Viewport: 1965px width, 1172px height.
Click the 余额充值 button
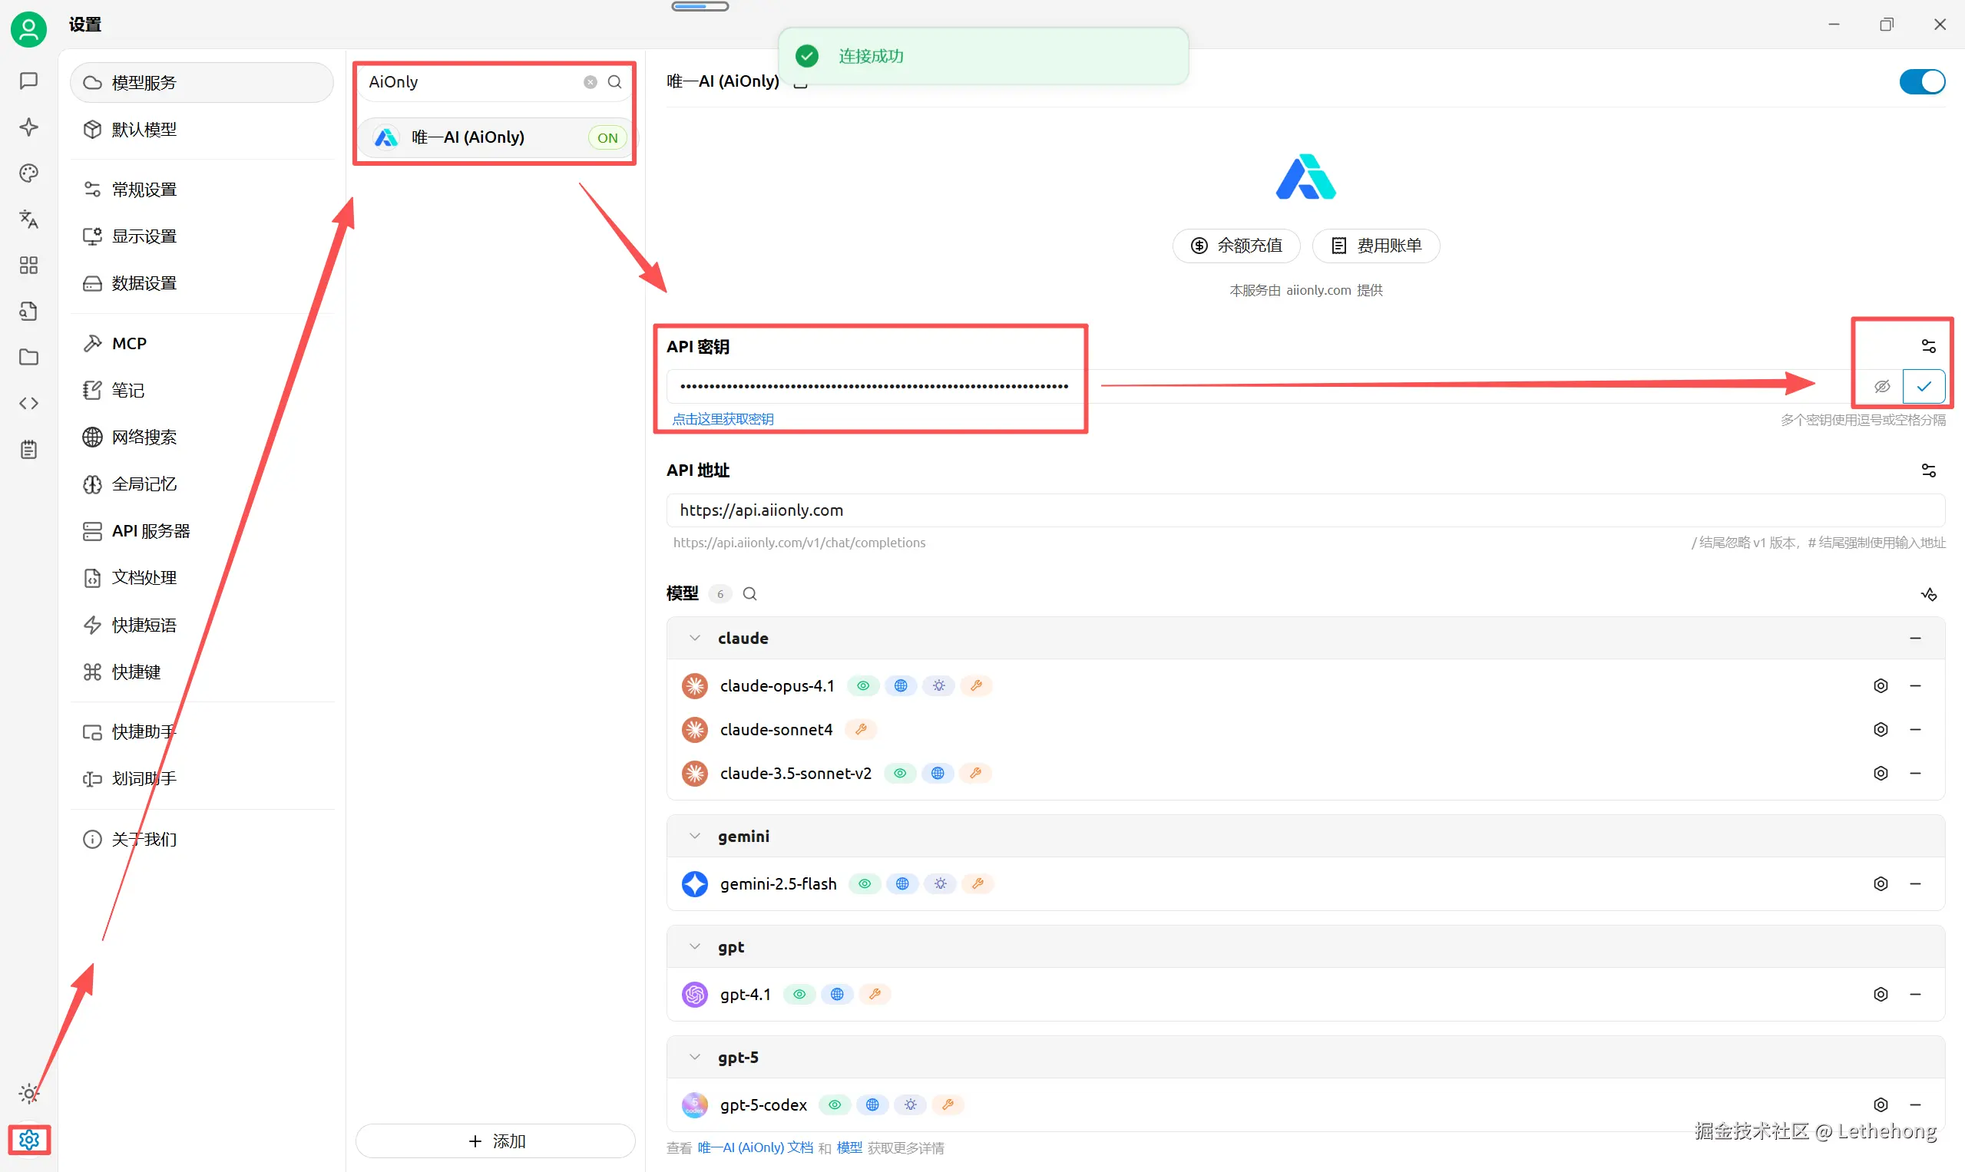click(1236, 246)
